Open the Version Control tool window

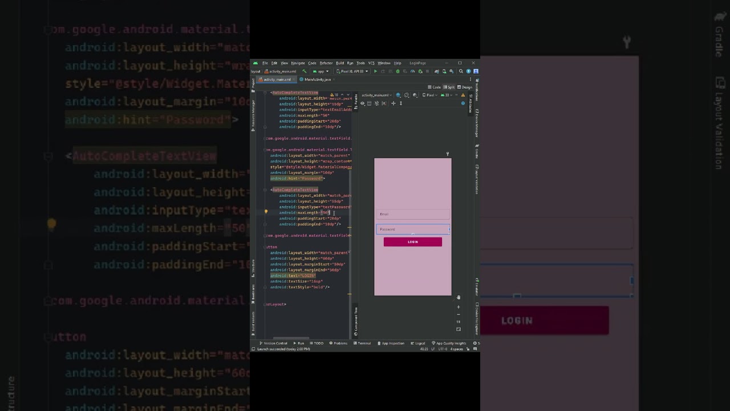click(x=274, y=343)
